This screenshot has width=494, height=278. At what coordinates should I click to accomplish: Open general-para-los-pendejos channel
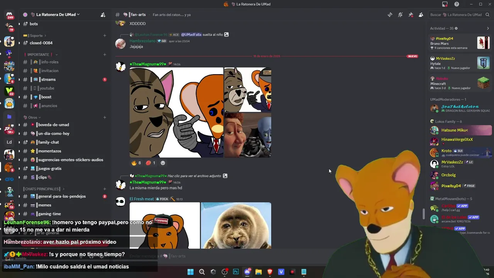point(65,196)
